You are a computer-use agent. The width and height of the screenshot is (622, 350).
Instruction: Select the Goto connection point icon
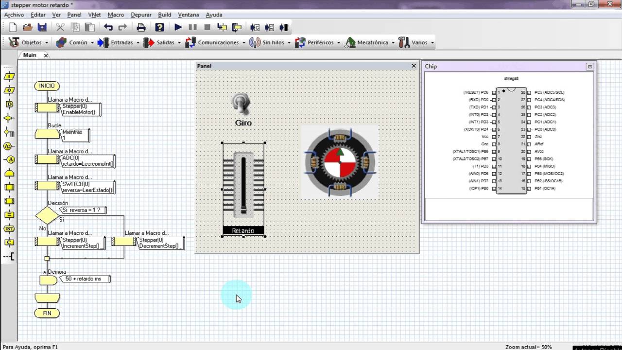9,159
